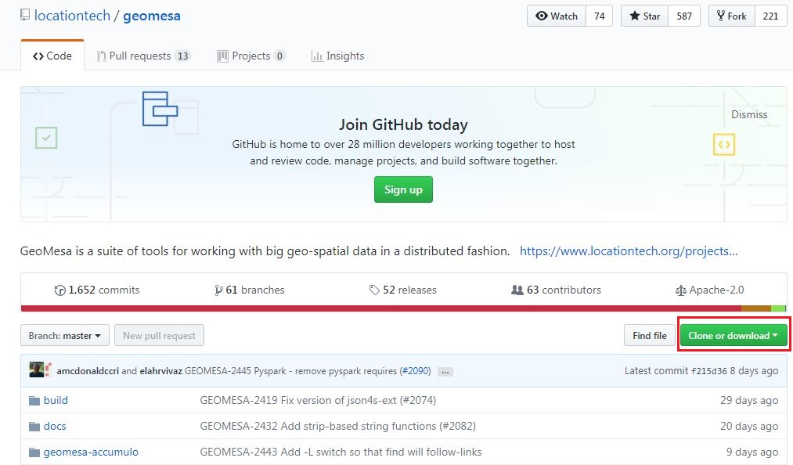Click the branch icon beside 61 branches

[218, 290]
